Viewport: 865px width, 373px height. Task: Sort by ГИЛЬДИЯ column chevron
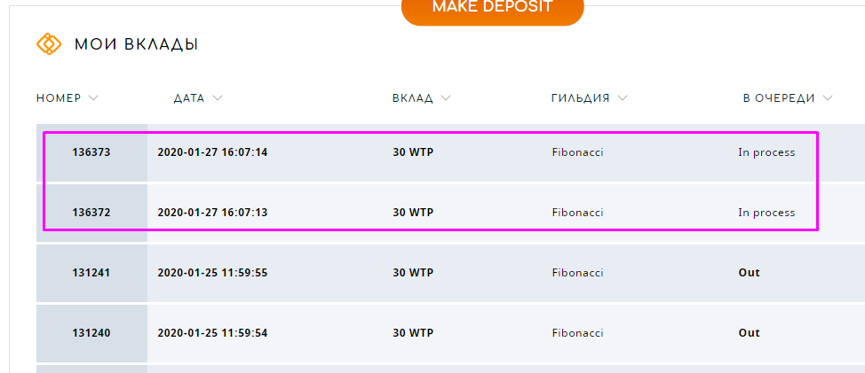(x=623, y=98)
